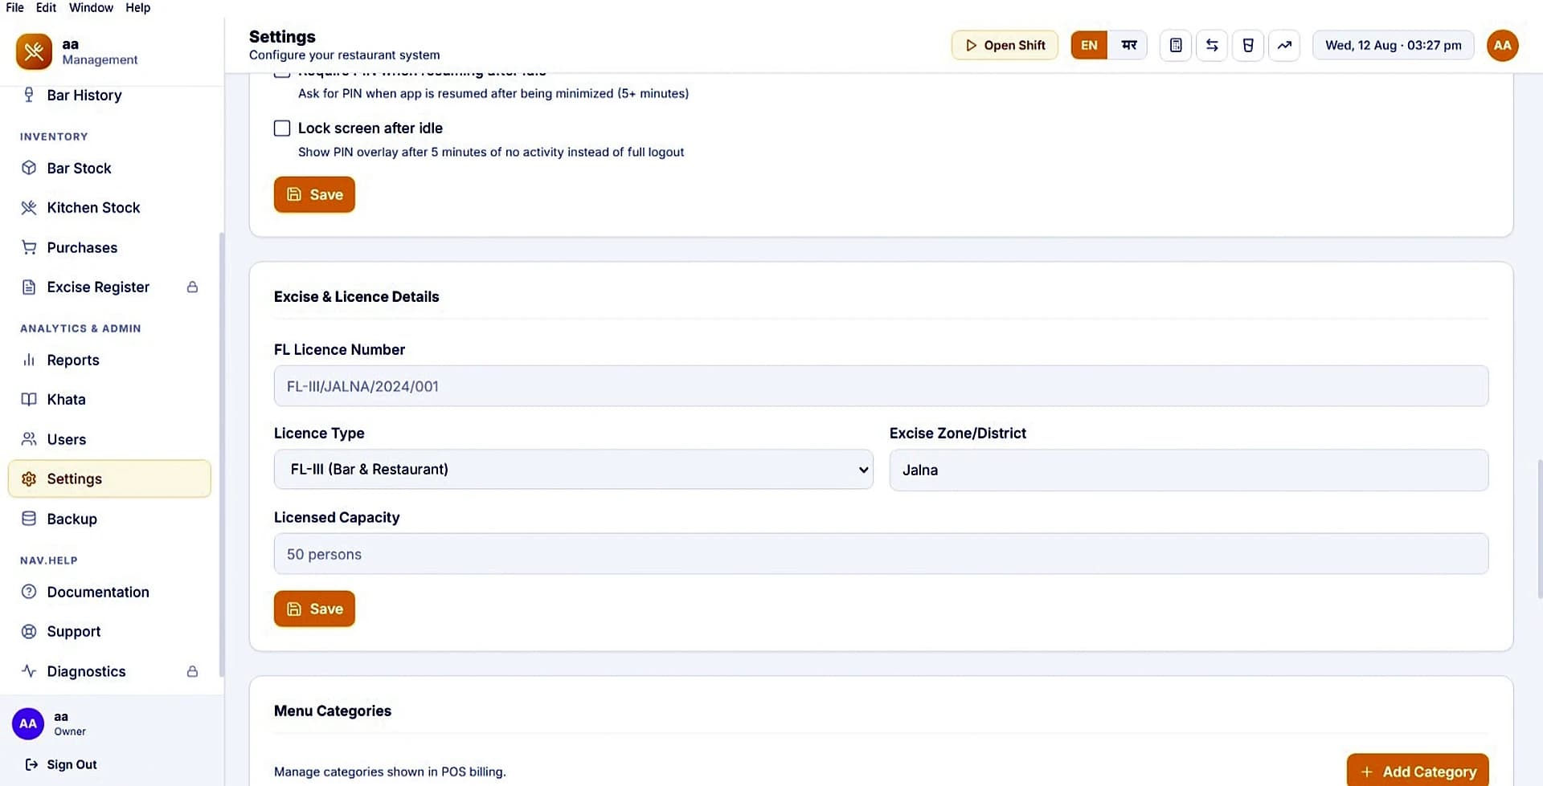
Task: Click the swap arrows icon in the header
Action: 1212,45
